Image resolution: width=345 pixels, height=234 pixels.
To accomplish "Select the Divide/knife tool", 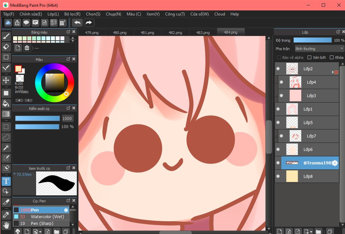I will point(6,202).
